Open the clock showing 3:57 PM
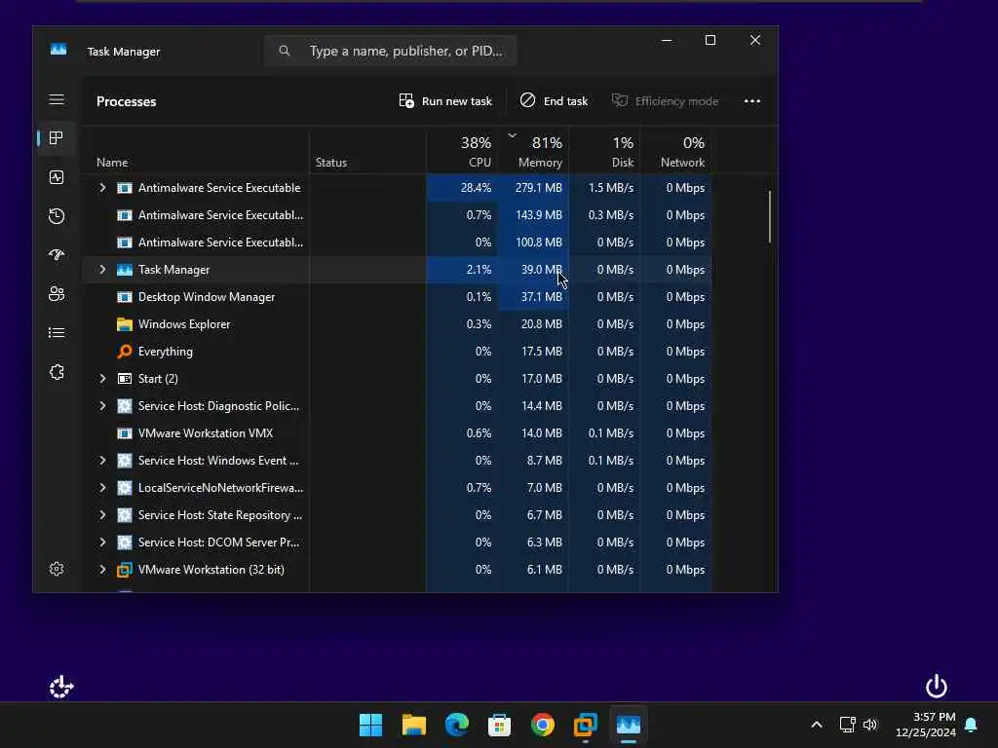This screenshot has height=748, width=998. coord(926,725)
